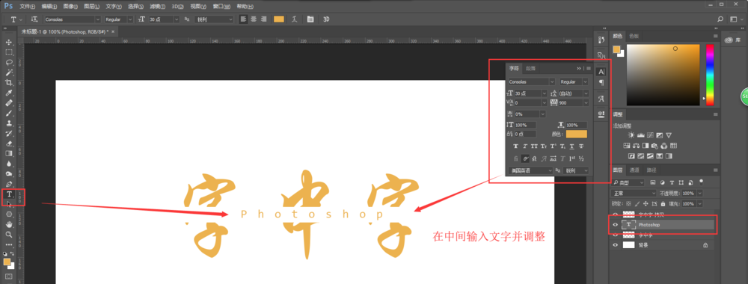Select the Lasso tool

click(x=8, y=63)
